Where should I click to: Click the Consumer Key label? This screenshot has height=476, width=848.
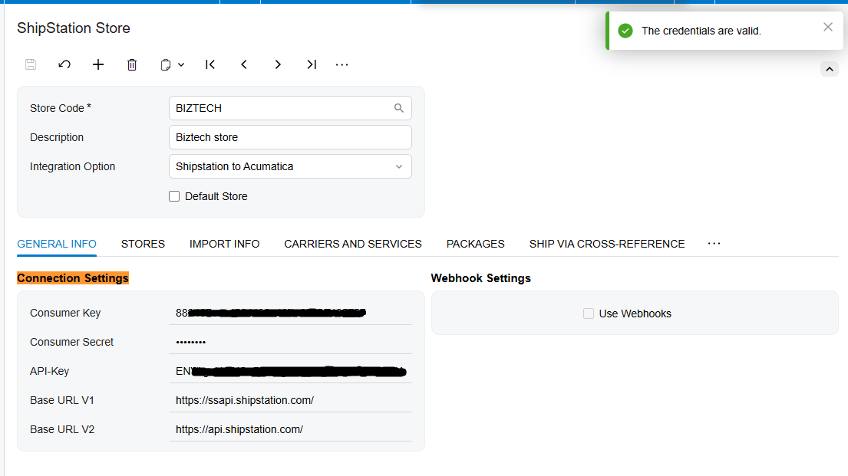click(x=65, y=313)
